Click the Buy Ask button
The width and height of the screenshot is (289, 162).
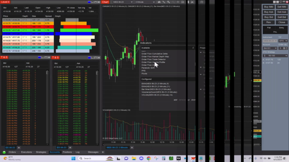269,12
